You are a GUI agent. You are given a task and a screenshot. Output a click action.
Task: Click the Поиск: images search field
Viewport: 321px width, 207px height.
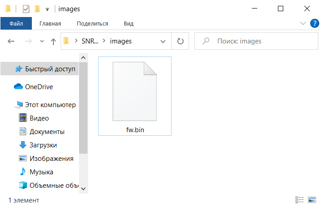tap(256, 41)
